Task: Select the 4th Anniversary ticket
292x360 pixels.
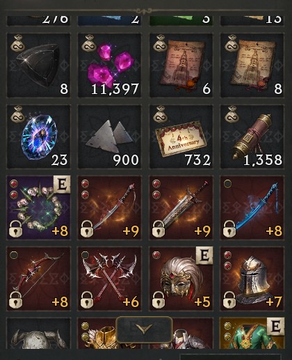Action: point(181,136)
